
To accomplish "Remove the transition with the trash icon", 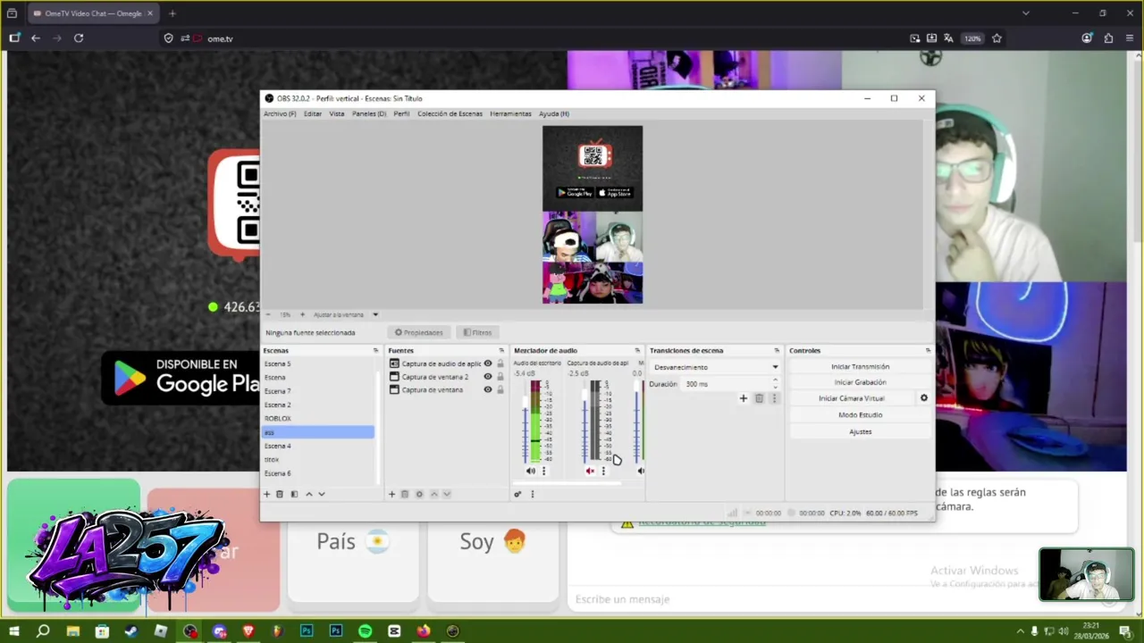I will (759, 398).
